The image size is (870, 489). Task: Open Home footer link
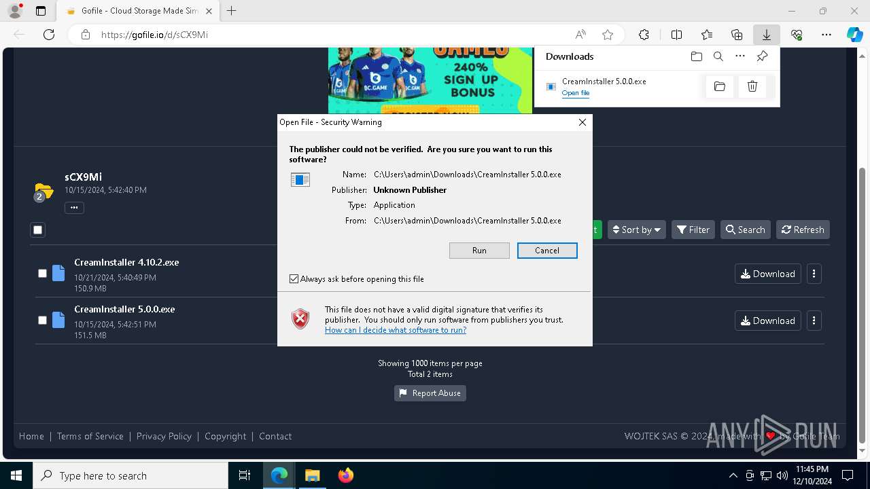pos(31,436)
